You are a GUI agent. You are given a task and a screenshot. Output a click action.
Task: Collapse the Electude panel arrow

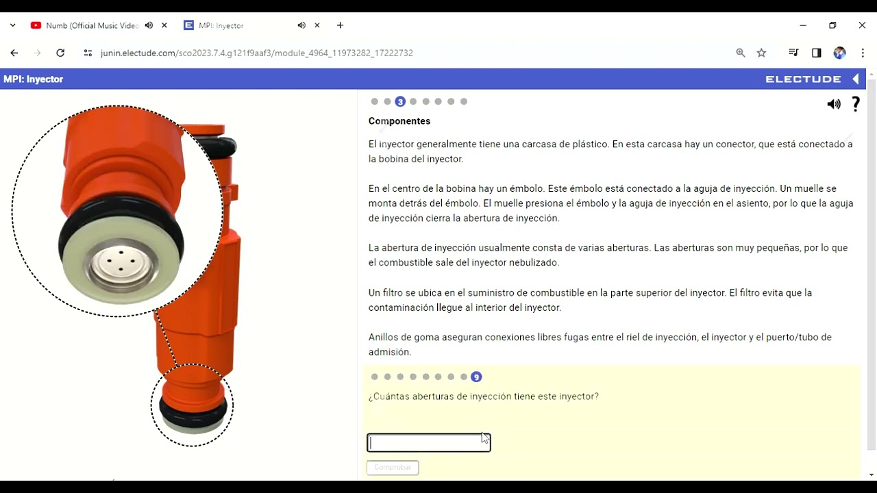(x=856, y=79)
